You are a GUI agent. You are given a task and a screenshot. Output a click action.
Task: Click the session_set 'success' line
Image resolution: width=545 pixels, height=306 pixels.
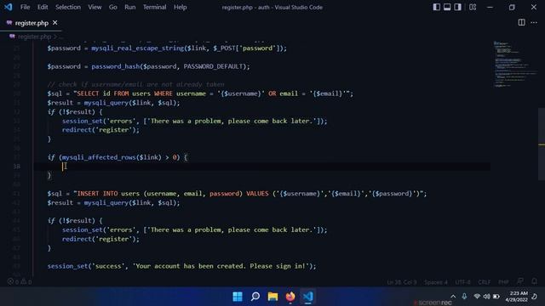(x=181, y=266)
